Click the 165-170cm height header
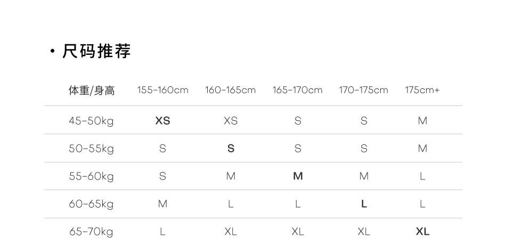 point(297,90)
